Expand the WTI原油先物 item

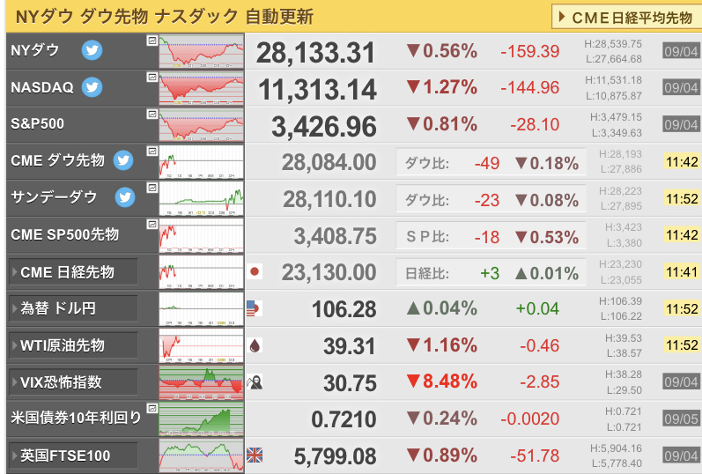(x=73, y=345)
